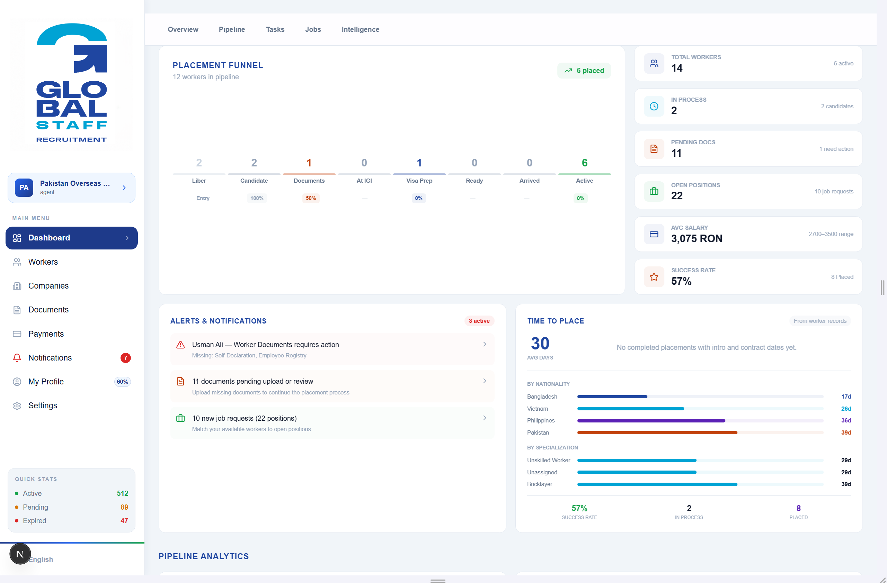Open the Workers sidebar icon
The width and height of the screenshot is (887, 583).
[17, 262]
